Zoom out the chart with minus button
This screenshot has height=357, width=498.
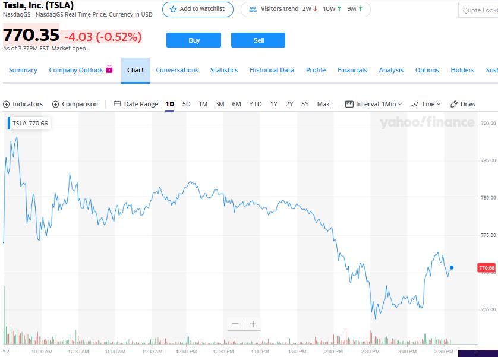point(235,324)
